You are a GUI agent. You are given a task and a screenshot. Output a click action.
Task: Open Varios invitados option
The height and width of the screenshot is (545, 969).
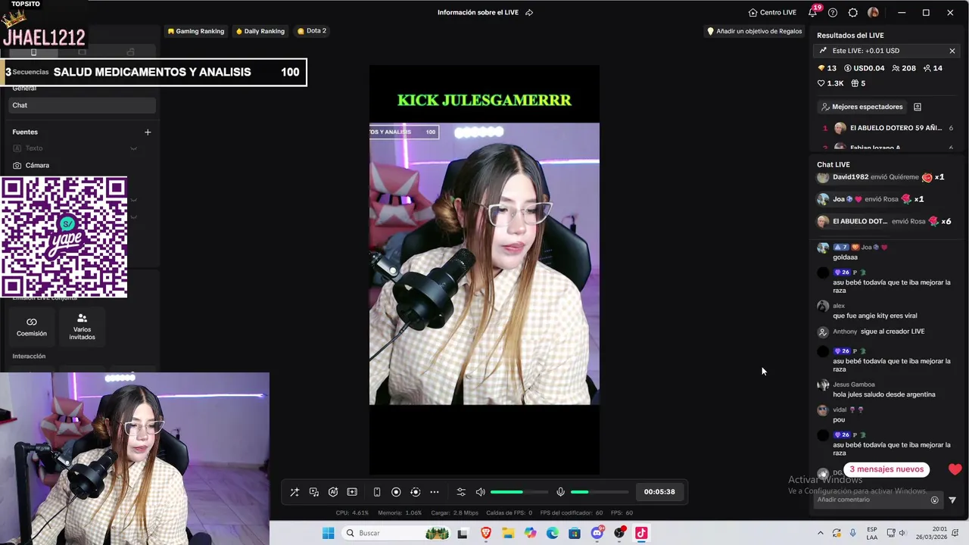[x=82, y=326]
